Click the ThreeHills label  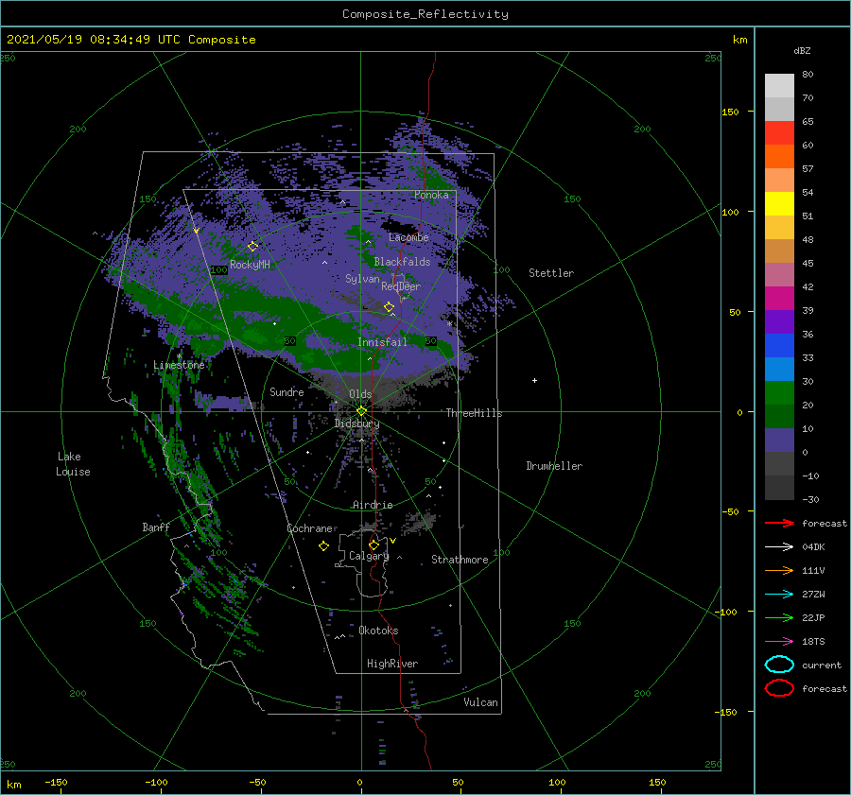tap(474, 413)
